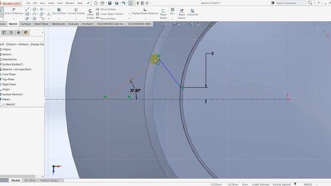This screenshot has height=186, width=331.
Task: Switch to the Weldments tab
Action: (x=58, y=24)
